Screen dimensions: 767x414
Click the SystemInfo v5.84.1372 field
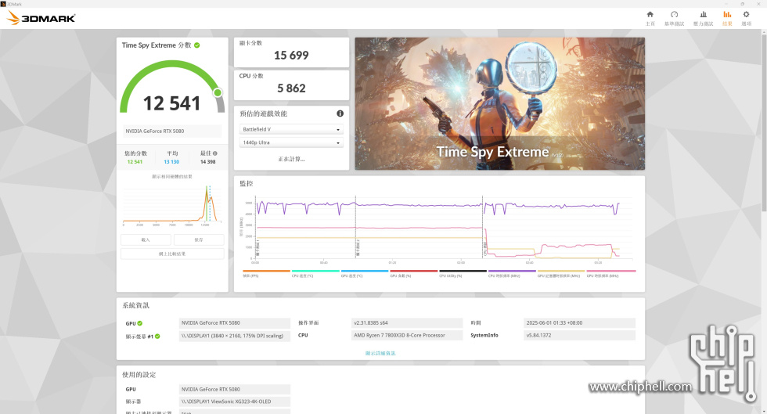580,336
